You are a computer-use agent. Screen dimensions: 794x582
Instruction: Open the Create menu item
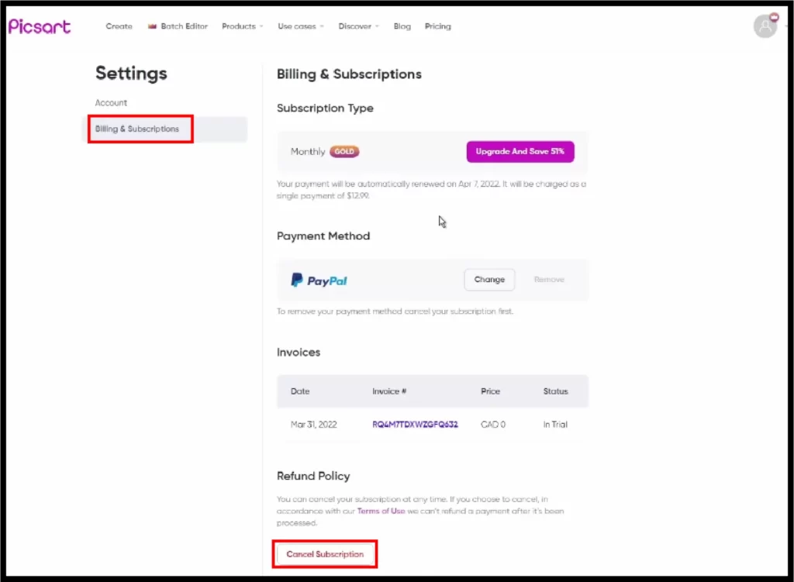(119, 26)
